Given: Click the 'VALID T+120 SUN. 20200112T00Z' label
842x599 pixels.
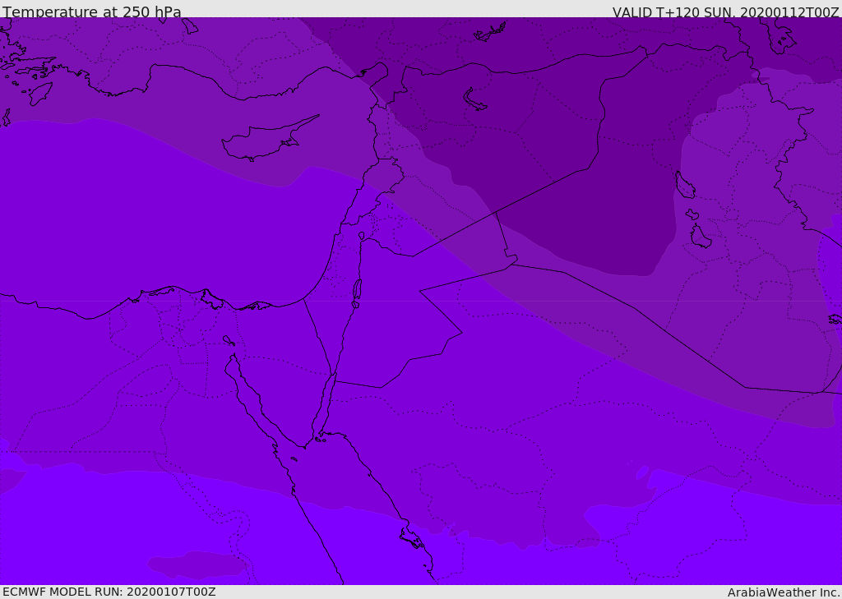Looking at the screenshot, I should tap(725, 12).
